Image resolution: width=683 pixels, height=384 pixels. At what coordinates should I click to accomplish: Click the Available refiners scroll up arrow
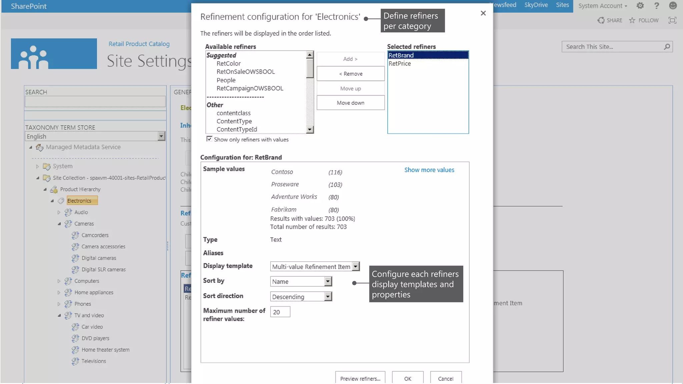coord(310,55)
